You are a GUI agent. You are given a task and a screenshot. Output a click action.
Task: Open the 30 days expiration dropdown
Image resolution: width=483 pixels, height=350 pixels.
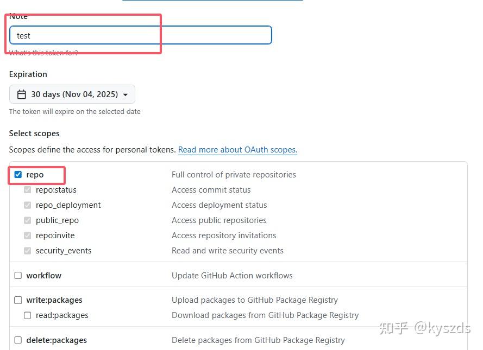(x=72, y=94)
